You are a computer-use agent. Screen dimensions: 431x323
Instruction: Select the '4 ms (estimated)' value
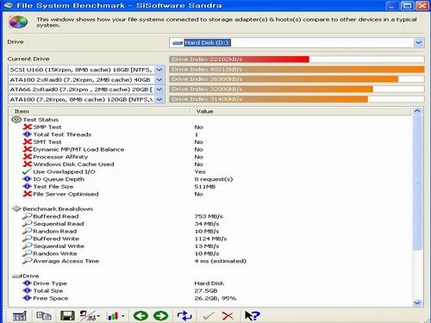(221, 261)
